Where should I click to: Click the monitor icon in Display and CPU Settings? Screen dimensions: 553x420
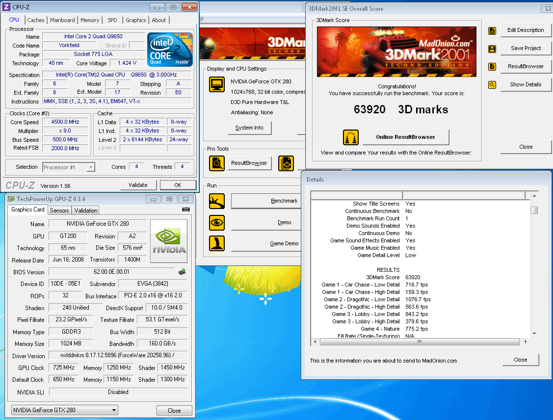point(216,84)
